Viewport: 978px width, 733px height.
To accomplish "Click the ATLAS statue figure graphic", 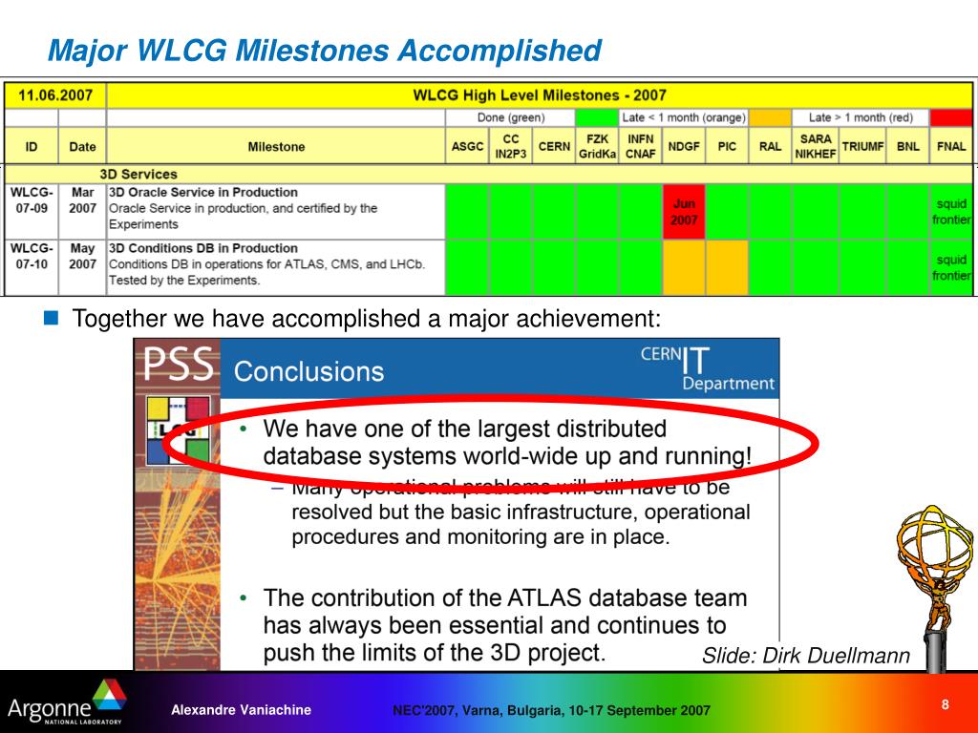I will (x=937, y=588).
